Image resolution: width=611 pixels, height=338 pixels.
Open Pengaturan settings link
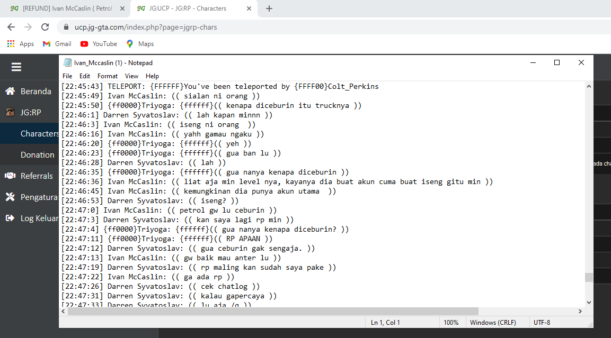[39, 197]
